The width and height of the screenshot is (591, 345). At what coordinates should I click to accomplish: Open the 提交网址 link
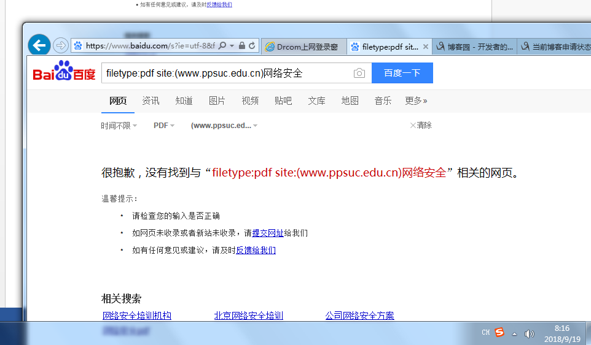pyautogui.click(x=268, y=233)
